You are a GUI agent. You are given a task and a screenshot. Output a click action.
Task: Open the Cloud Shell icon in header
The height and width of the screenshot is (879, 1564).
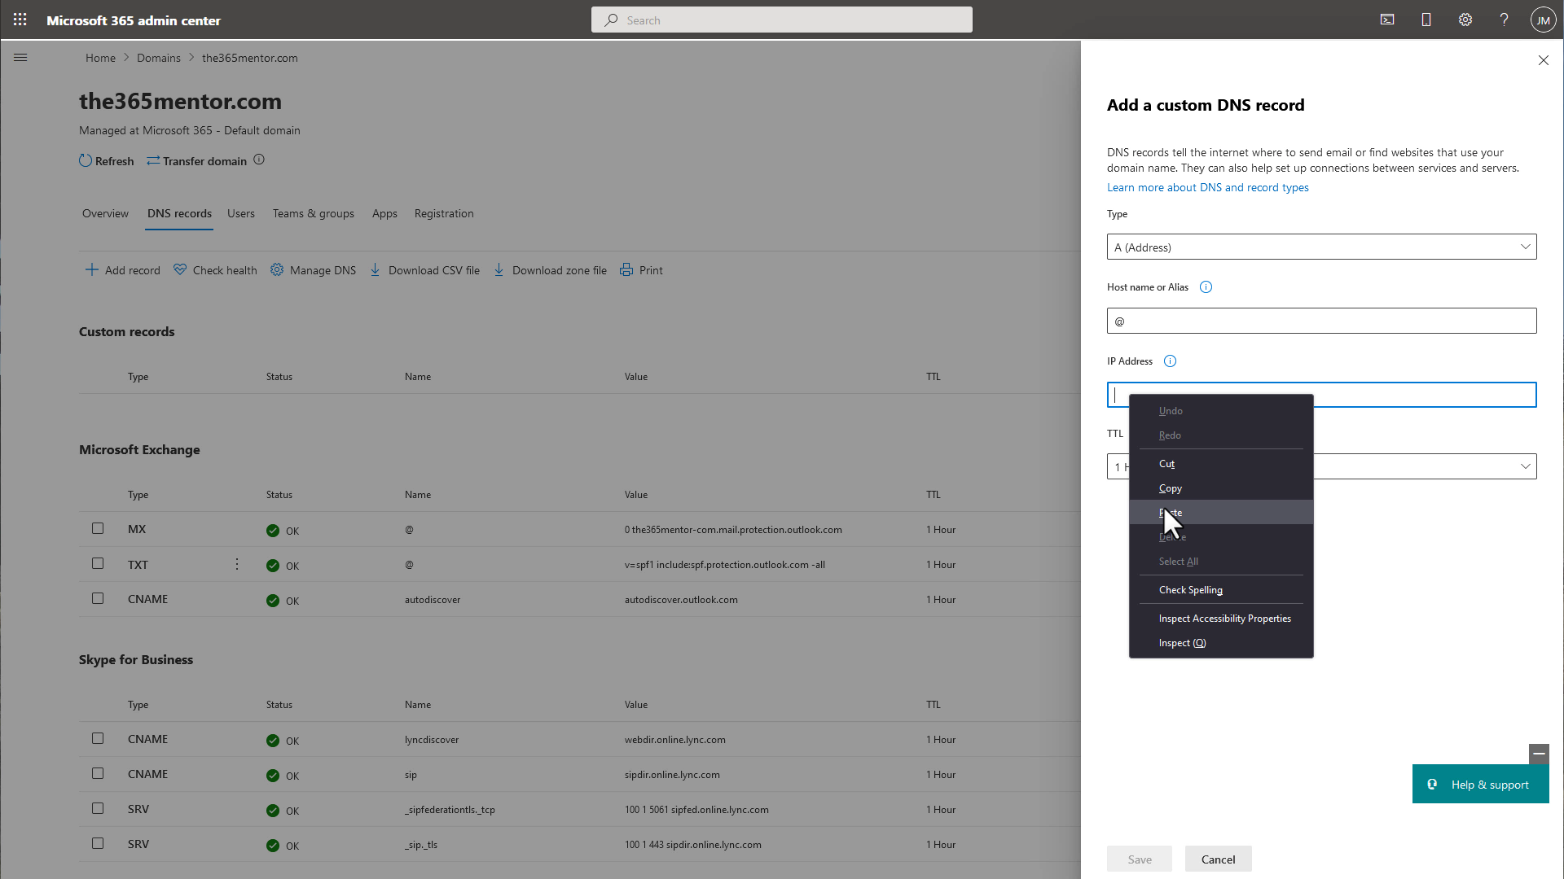1387,20
